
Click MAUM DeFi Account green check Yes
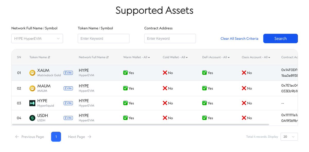[x=208, y=88]
